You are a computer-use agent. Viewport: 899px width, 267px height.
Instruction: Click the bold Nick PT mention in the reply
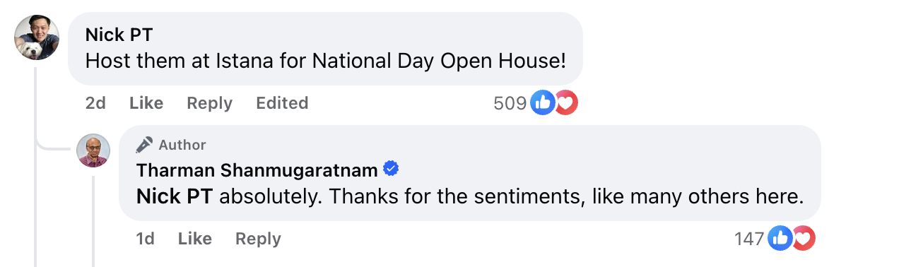pos(175,196)
